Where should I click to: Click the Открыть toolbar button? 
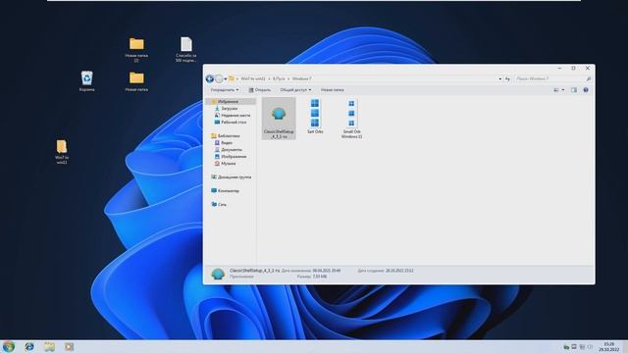point(259,90)
